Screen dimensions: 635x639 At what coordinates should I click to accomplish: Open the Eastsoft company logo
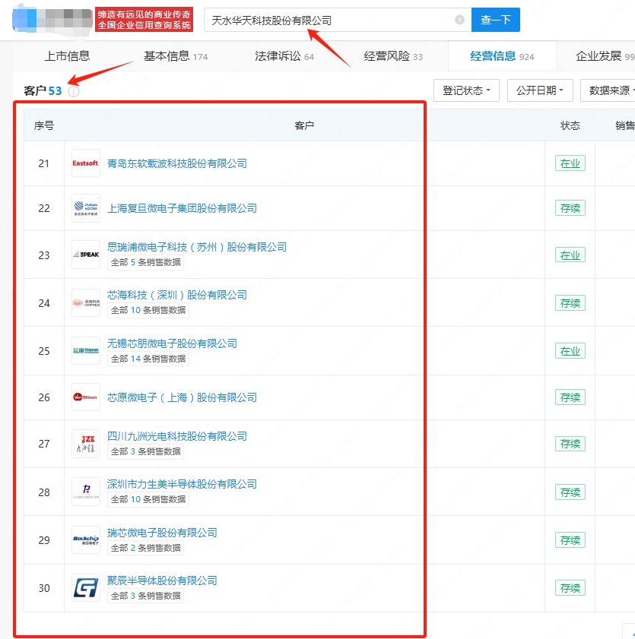click(86, 163)
